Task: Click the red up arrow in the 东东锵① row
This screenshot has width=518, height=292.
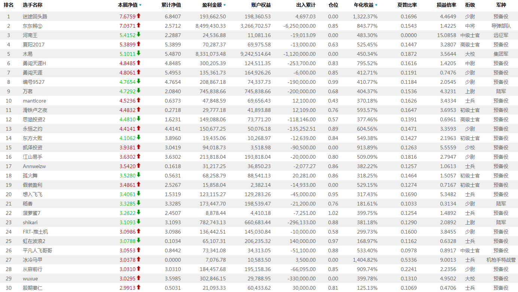Action: click(139, 25)
